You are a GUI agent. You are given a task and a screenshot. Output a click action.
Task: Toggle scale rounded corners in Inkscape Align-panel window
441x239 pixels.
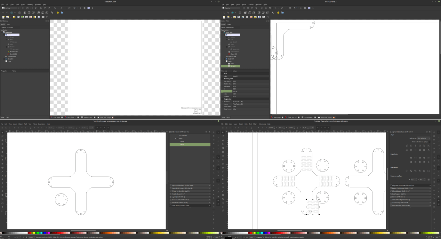(321, 128)
